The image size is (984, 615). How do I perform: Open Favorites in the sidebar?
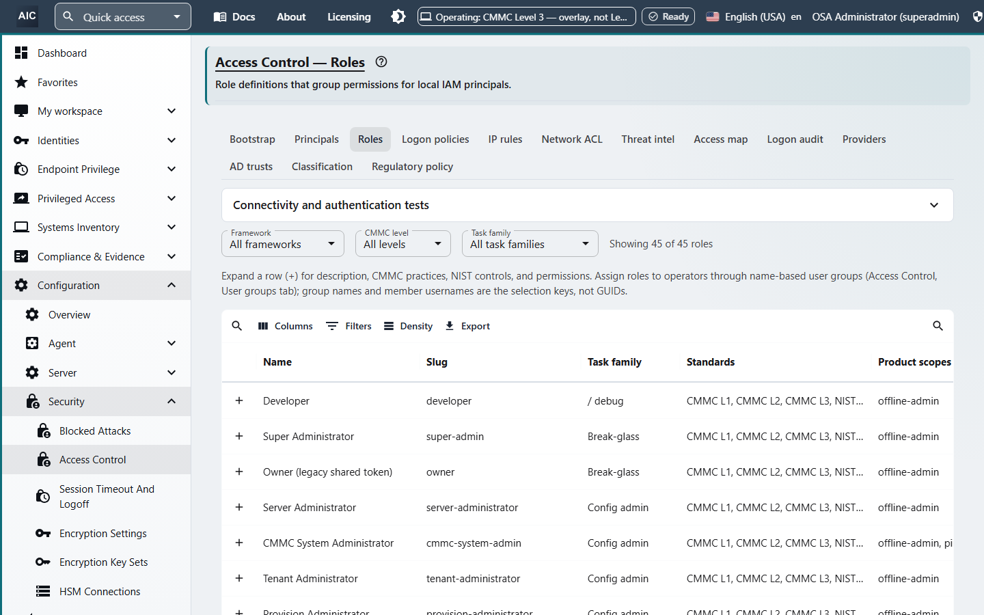(x=96, y=82)
